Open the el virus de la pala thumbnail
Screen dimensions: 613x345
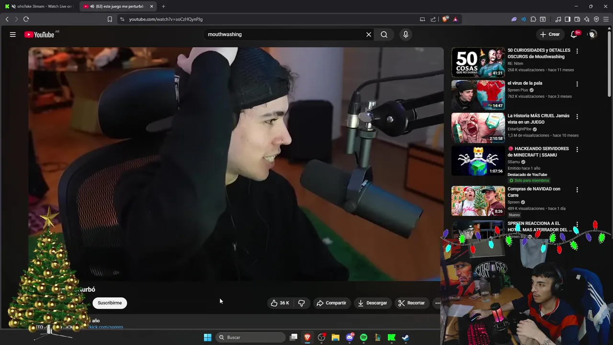[478, 95]
